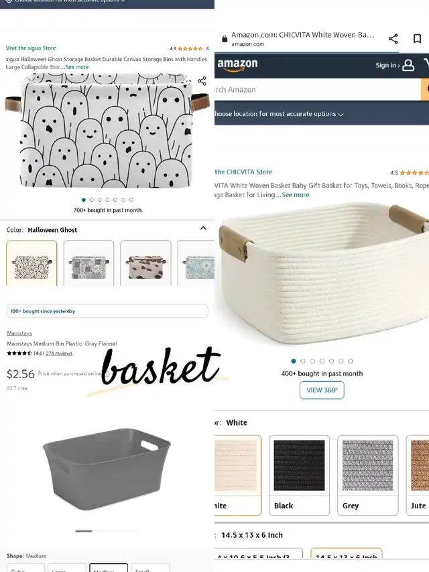Tap the lock icon in address bar
This screenshot has height=572, width=429.
coord(225,39)
